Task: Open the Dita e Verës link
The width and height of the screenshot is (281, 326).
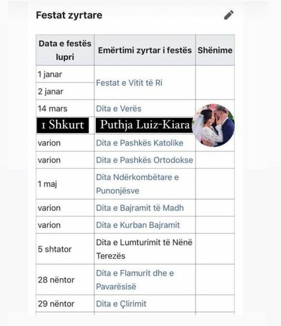Action: coord(119,108)
